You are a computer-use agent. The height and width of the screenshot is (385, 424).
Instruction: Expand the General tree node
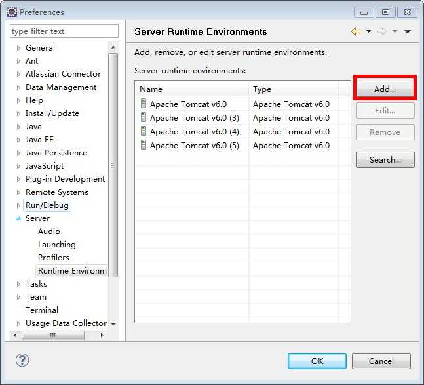pyautogui.click(x=18, y=48)
